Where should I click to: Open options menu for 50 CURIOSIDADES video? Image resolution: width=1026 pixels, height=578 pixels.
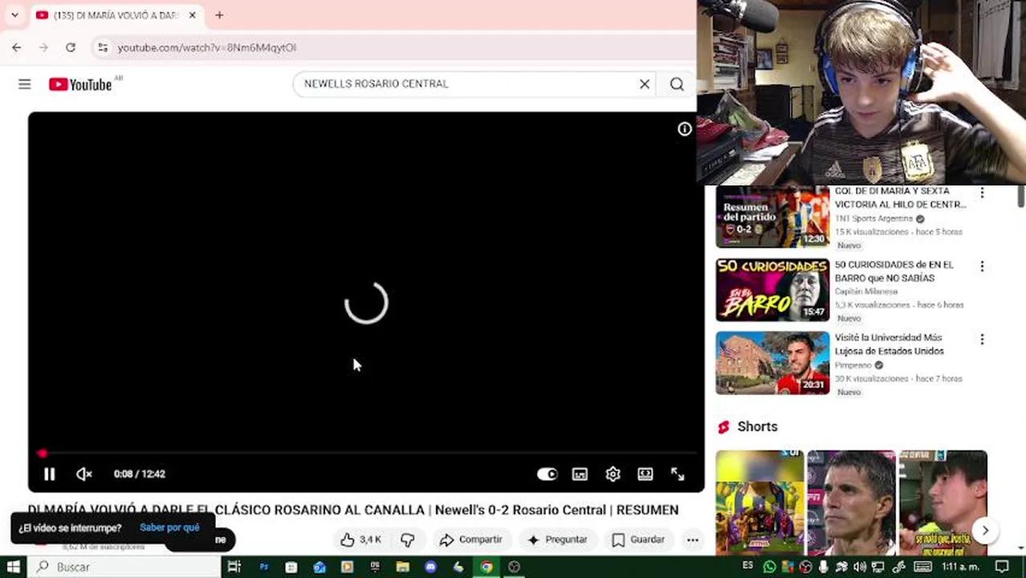(x=982, y=266)
